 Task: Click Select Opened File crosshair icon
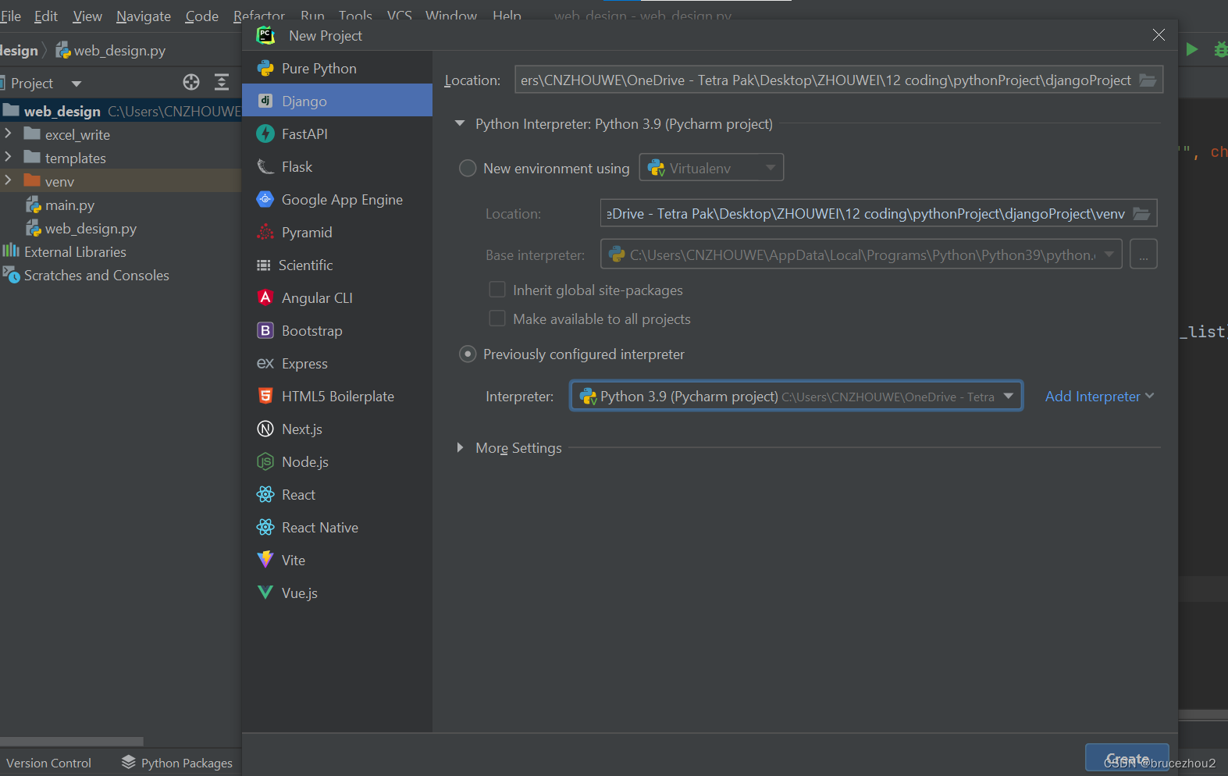[x=191, y=82]
